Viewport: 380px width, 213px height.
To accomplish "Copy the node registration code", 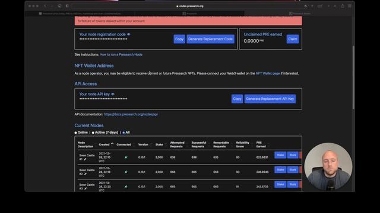I will click(x=179, y=39).
